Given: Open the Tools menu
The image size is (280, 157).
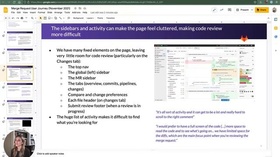Looking at the screenshot, I should coord(67,13).
